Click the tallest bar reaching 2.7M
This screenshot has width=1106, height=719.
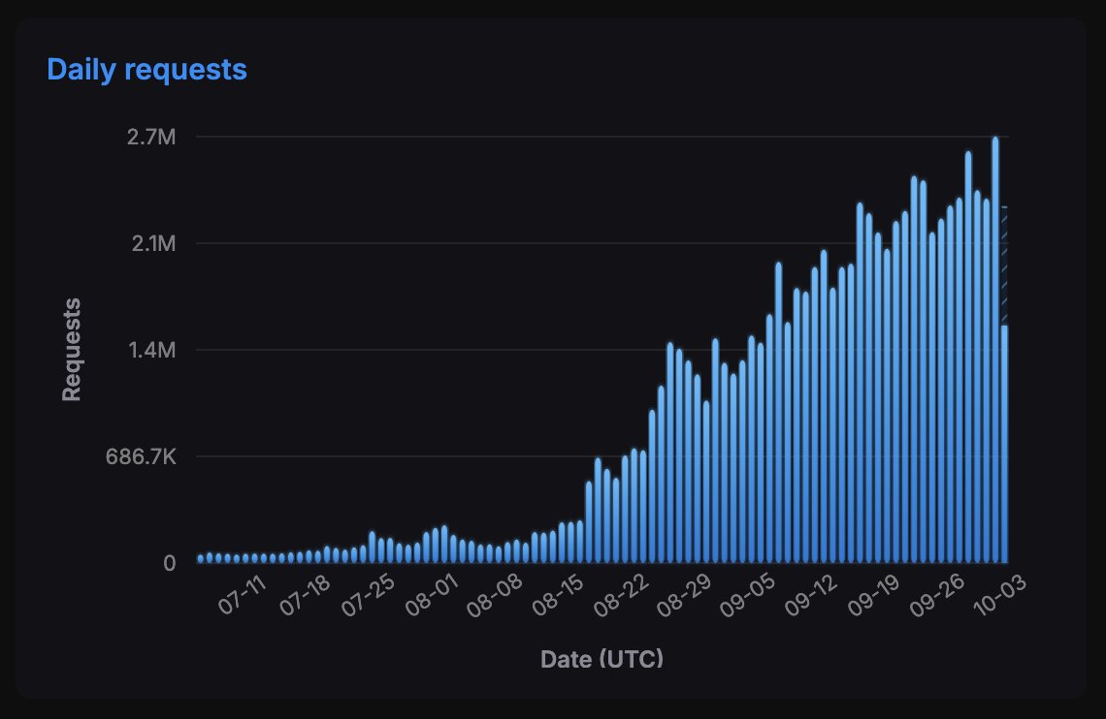pyautogui.click(x=995, y=350)
